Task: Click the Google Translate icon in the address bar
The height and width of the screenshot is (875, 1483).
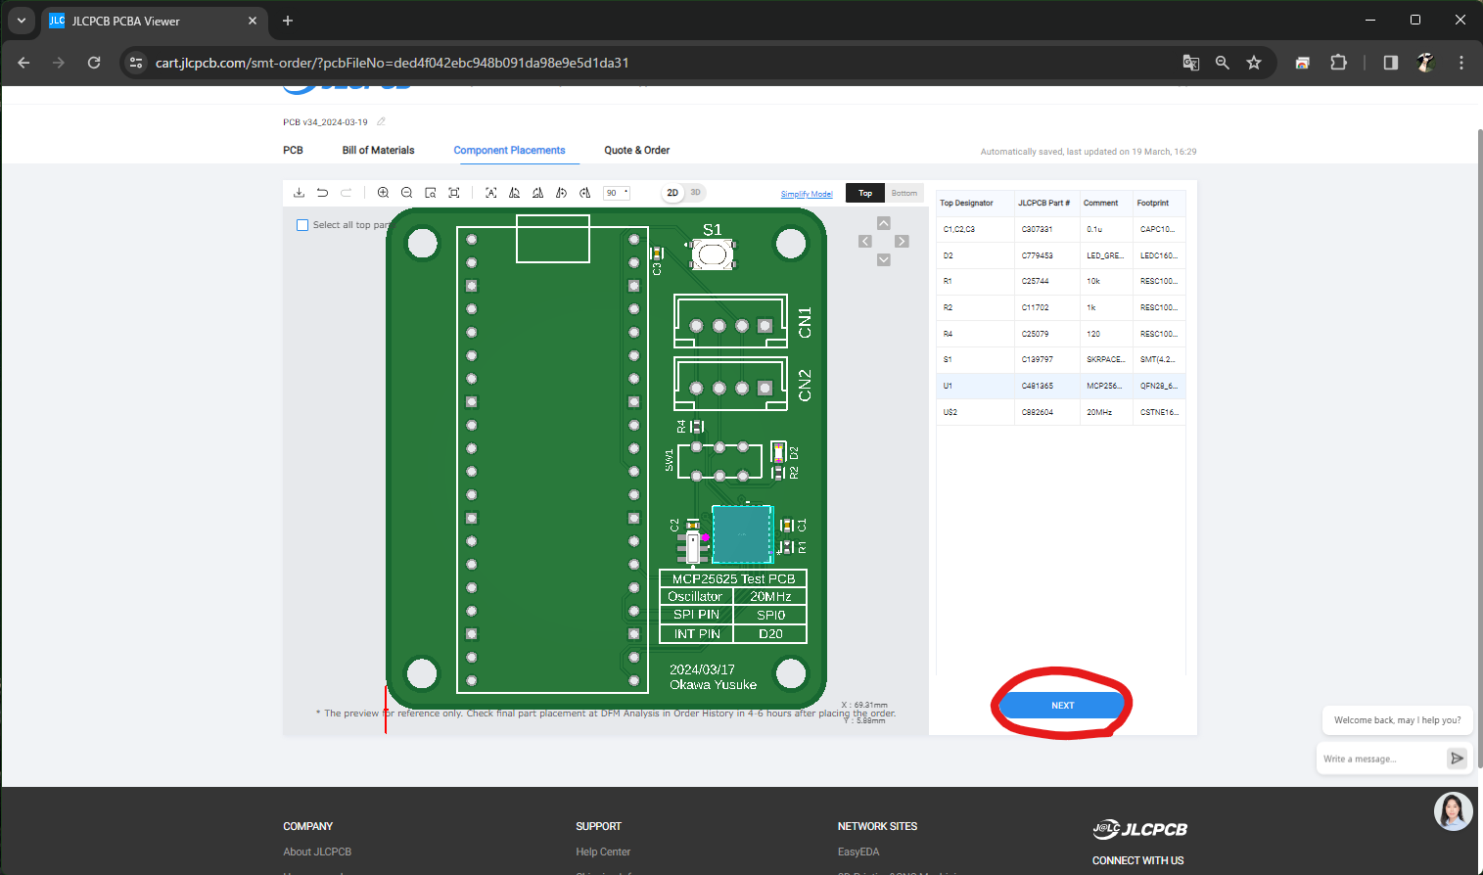Action: click(x=1190, y=62)
